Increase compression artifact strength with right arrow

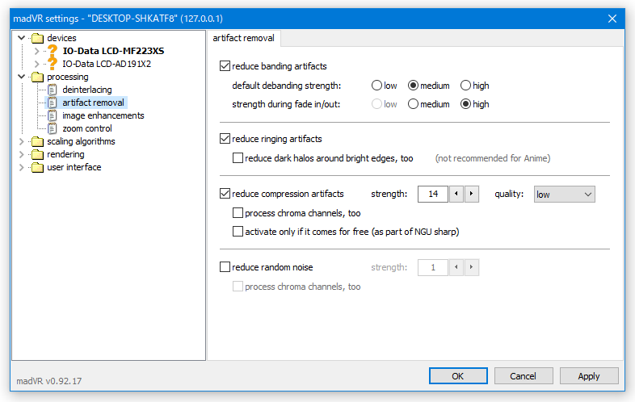(x=471, y=194)
